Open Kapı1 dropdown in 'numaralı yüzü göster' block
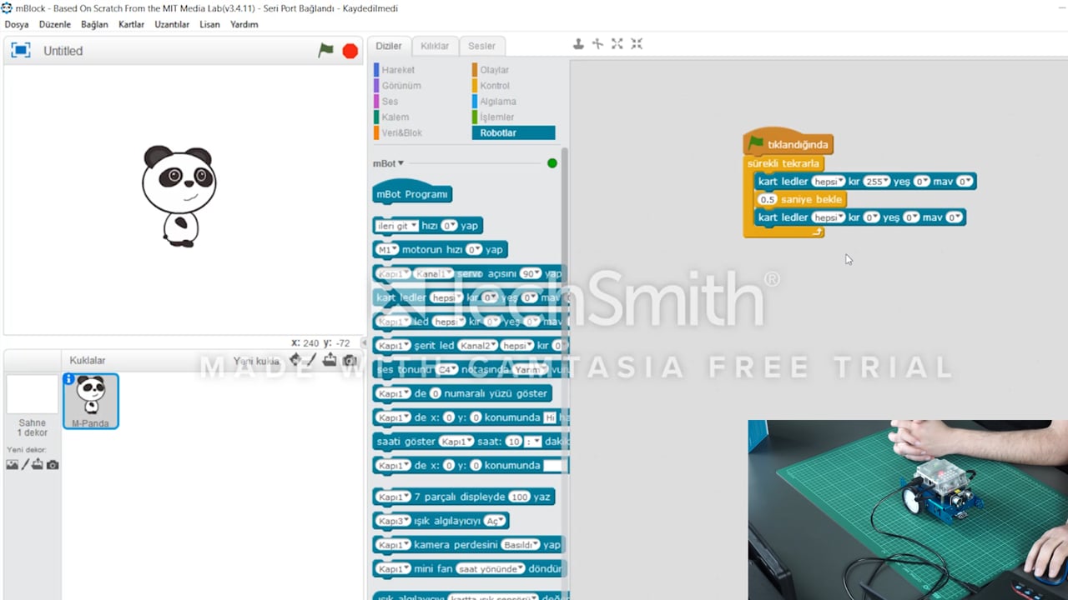 click(x=394, y=393)
